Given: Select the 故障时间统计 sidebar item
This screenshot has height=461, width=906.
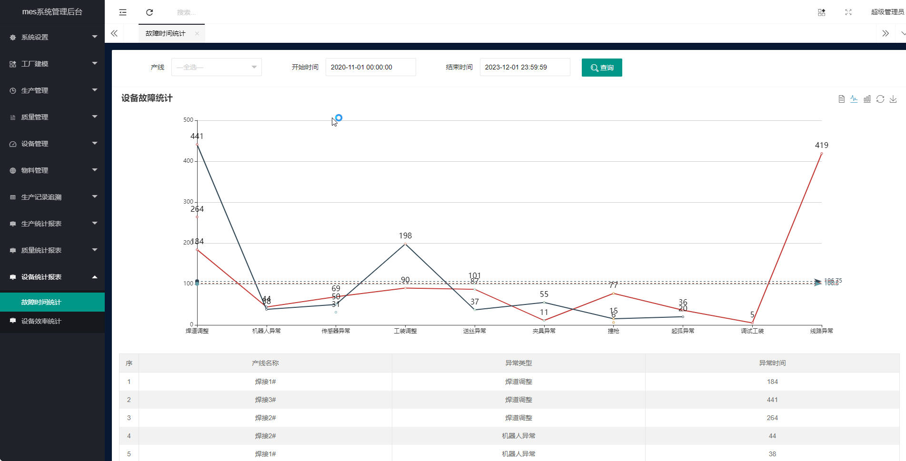Looking at the screenshot, I should pos(52,302).
